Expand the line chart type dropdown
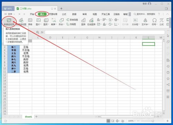 (112, 20)
